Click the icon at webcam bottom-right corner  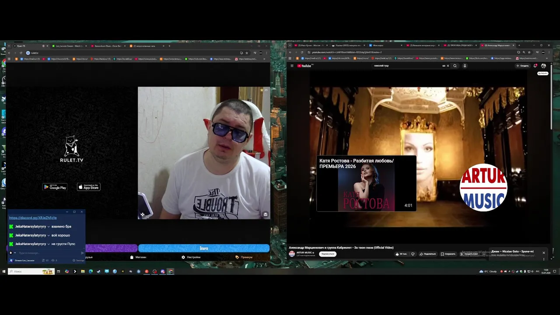[265, 214]
